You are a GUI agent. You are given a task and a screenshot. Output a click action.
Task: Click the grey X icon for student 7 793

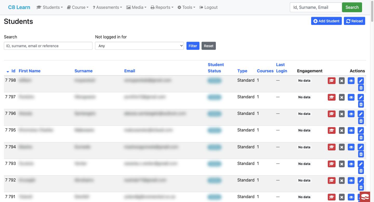pyautogui.click(x=342, y=164)
